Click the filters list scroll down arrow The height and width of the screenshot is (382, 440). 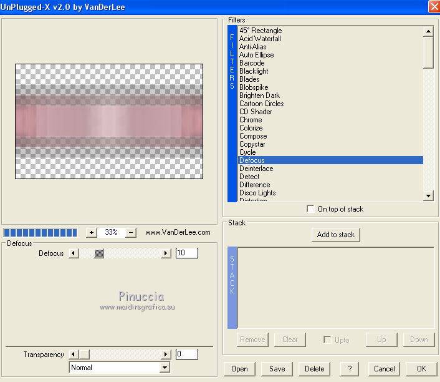[428, 195]
